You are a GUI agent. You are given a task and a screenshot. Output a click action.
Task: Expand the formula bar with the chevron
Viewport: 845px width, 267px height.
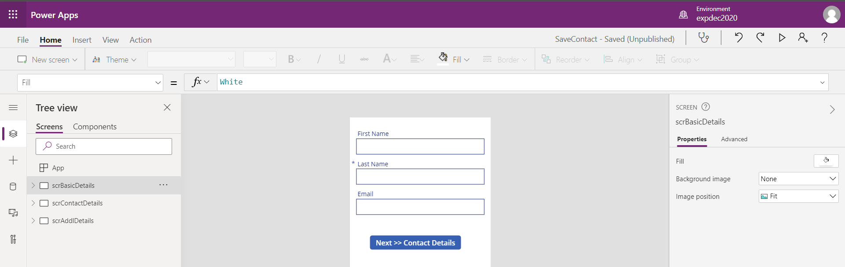pyautogui.click(x=822, y=82)
